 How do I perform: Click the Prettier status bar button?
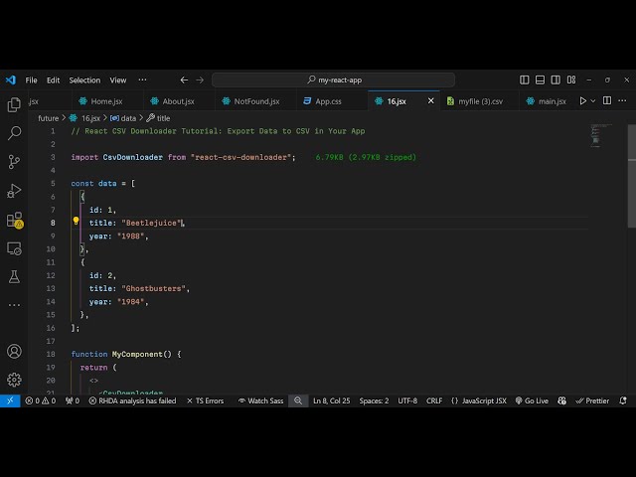[x=592, y=400]
